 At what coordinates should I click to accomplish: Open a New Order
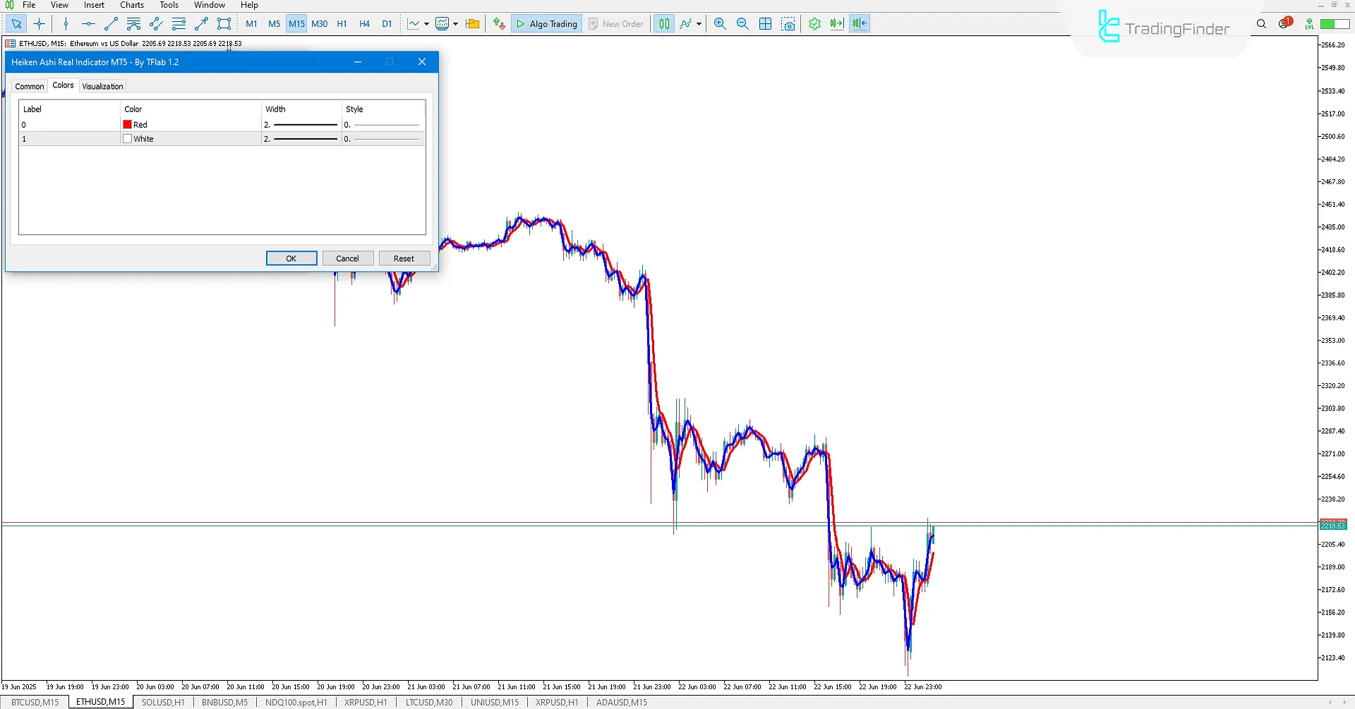pos(615,23)
